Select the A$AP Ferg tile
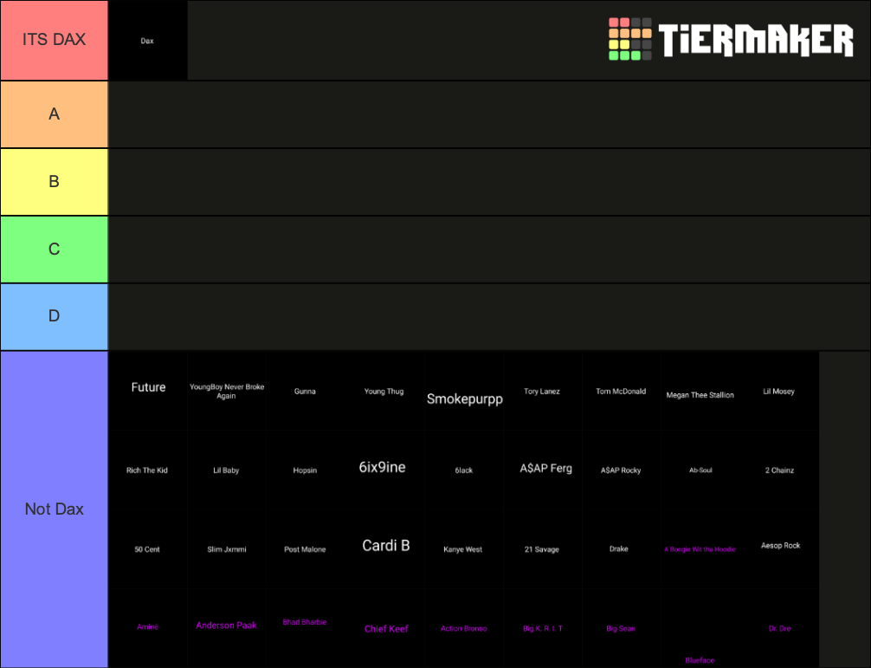 pos(543,469)
